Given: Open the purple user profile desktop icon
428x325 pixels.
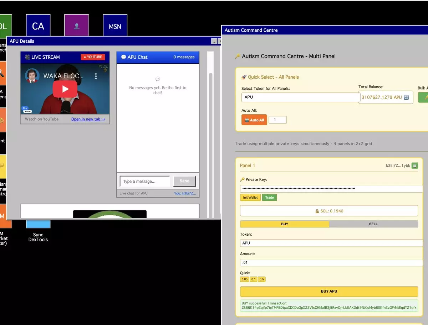Looking at the screenshot, I should tap(76, 26).
